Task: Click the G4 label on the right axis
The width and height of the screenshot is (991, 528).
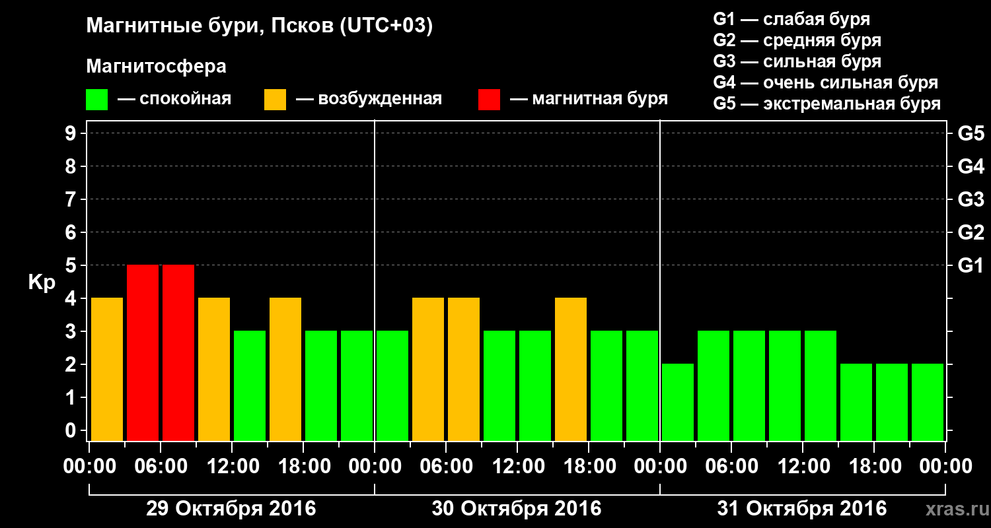Action: pos(971,166)
